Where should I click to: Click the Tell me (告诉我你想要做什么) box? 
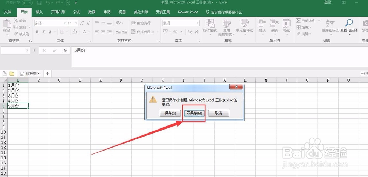224,12
